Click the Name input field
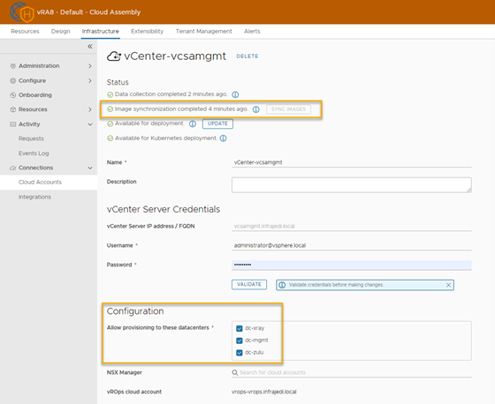Image resolution: width=495 pixels, height=404 pixels. pyautogui.click(x=352, y=162)
